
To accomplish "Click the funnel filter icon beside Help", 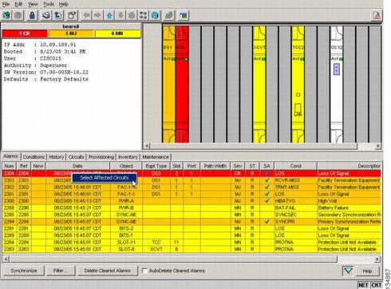I will [348, 271].
